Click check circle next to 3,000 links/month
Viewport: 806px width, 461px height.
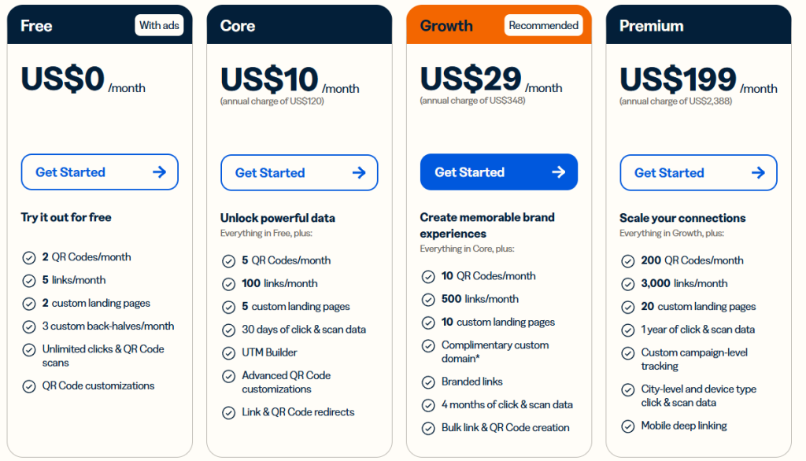pos(628,284)
